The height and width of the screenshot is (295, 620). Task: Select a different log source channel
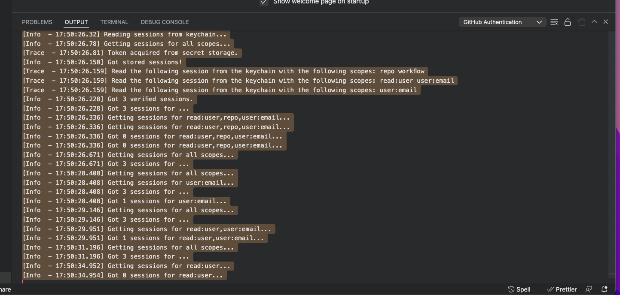pos(502,21)
